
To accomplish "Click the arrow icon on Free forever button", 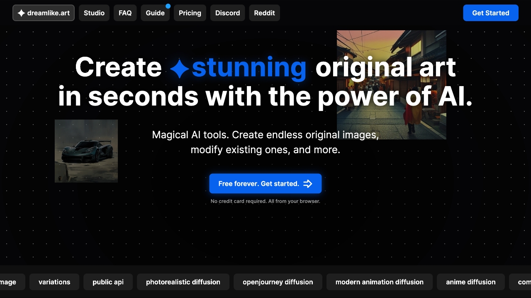I will tap(308, 184).
